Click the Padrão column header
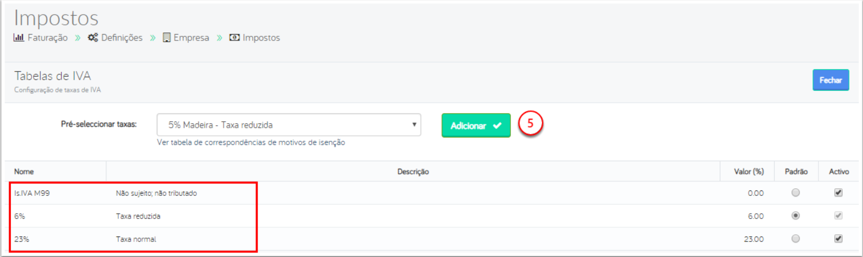Screen dimensions: 863x257 point(796,172)
